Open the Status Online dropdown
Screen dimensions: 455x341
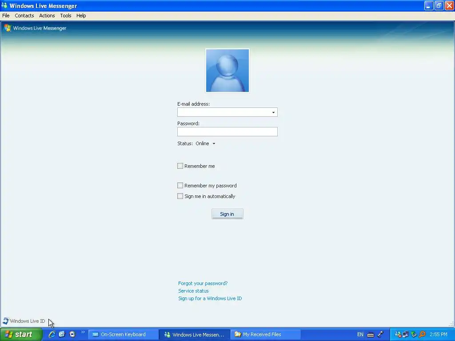click(206, 143)
